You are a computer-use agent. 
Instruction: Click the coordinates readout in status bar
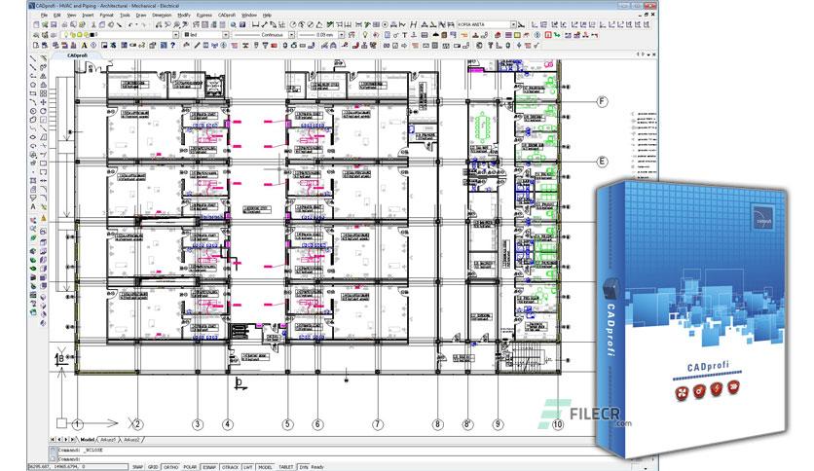78,467
